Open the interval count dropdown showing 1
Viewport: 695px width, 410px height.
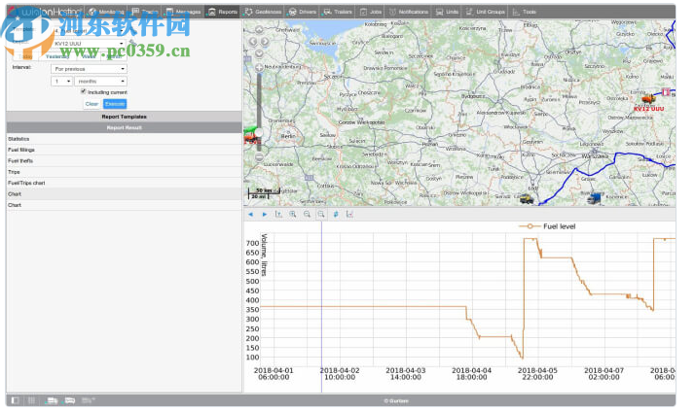pos(61,82)
